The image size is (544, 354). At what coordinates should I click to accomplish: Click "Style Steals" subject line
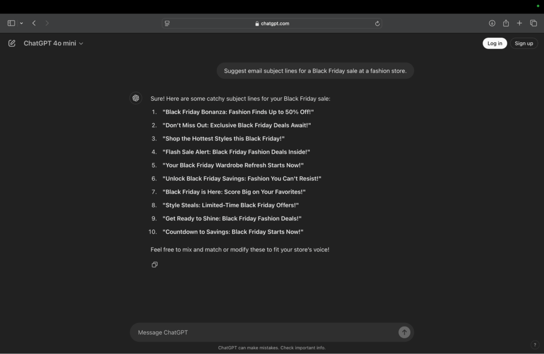(x=230, y=205)
